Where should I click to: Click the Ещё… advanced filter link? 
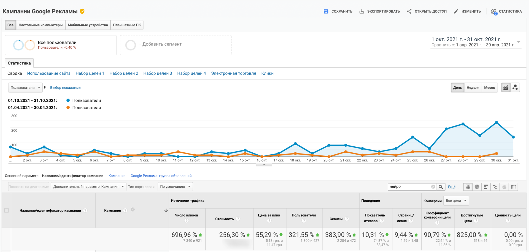click(453, 187)
